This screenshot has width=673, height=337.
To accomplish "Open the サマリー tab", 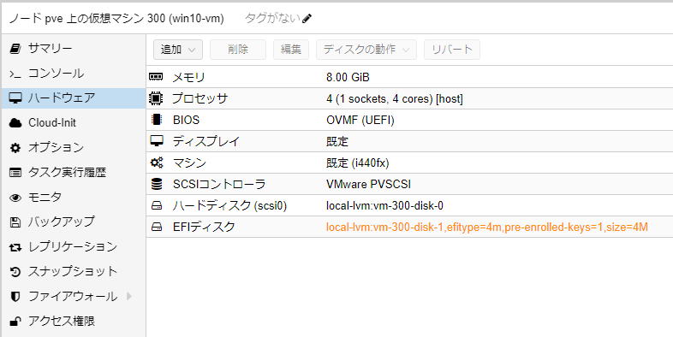I will tap(74, 49).
